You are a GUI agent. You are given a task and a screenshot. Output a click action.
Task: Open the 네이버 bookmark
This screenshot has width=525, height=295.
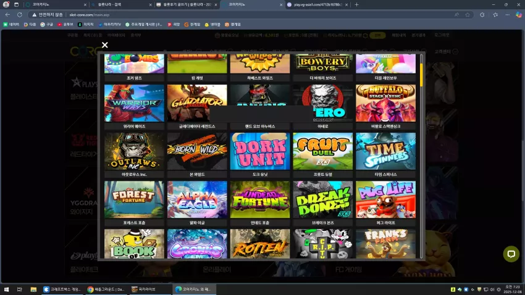(11, 25)
